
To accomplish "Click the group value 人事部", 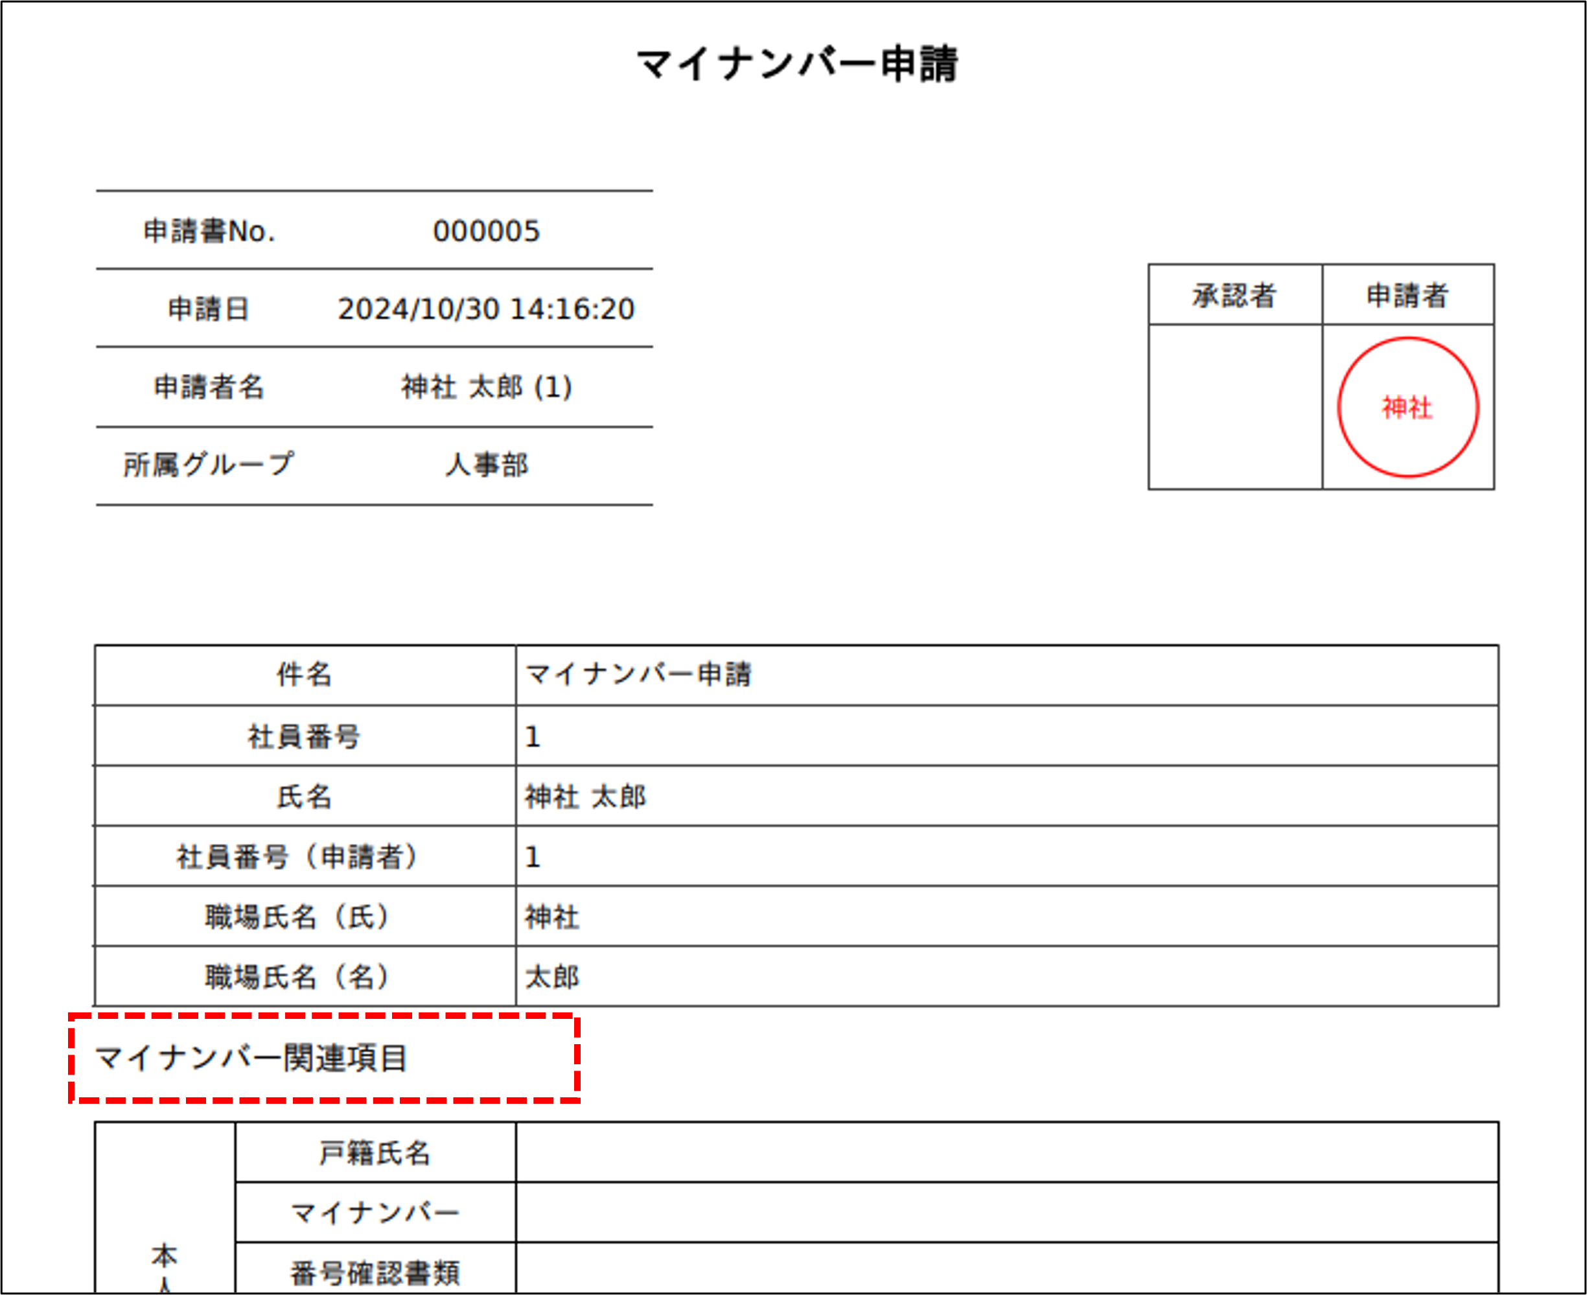I will click(x=486, y=465).
